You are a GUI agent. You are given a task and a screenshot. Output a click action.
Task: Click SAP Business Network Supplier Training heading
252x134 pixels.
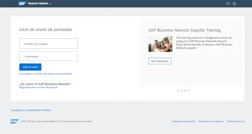tap(184, 30)
